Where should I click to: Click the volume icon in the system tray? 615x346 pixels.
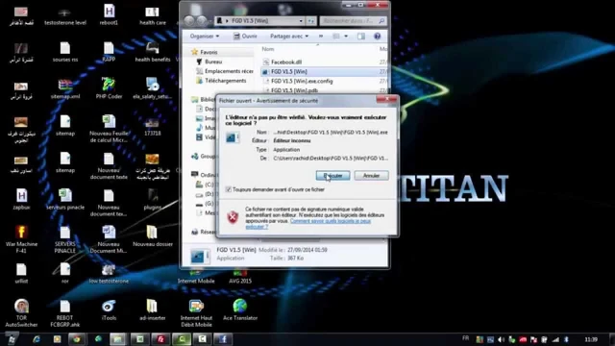(x=501, y=339)
